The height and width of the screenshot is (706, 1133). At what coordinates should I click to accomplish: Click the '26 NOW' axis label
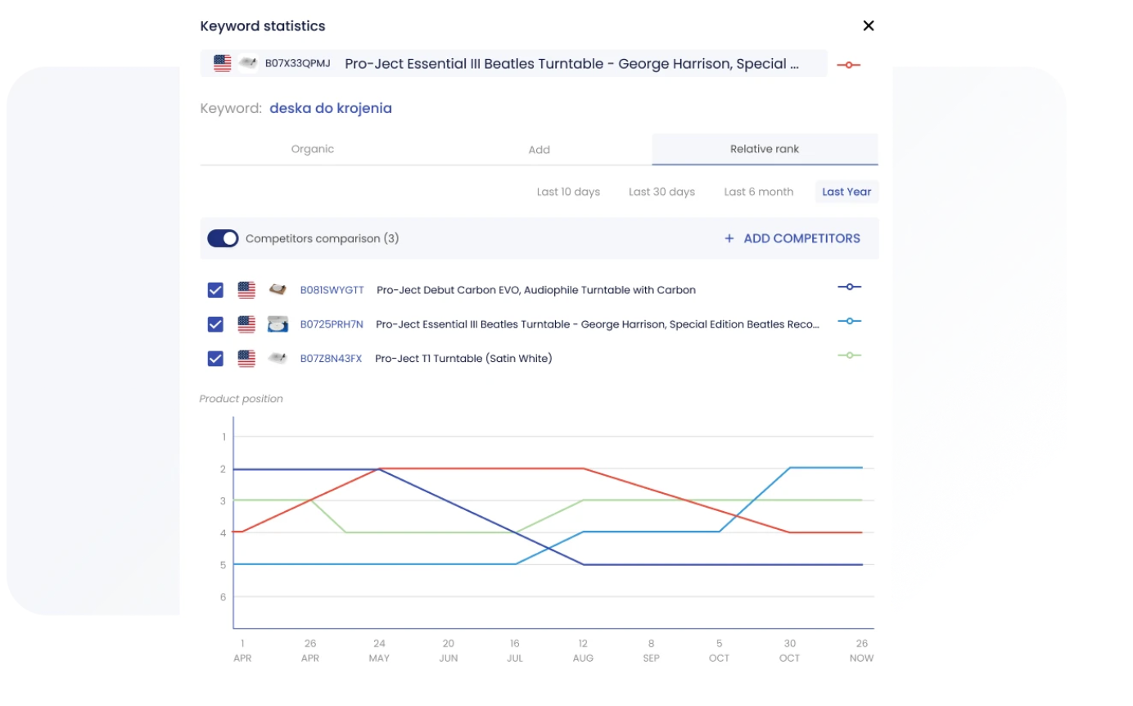[x=862, y=650]
